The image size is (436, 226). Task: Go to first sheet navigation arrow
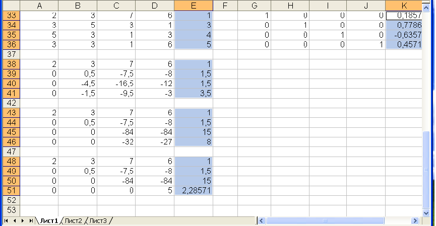(6, 221)
